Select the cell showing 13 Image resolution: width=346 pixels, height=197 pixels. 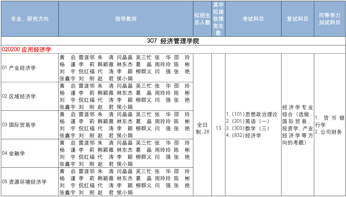click(x=218, y=125)
